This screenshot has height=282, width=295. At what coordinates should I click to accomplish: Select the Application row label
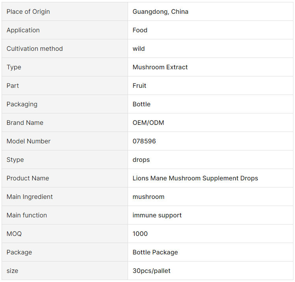click(x=23, y=30)
